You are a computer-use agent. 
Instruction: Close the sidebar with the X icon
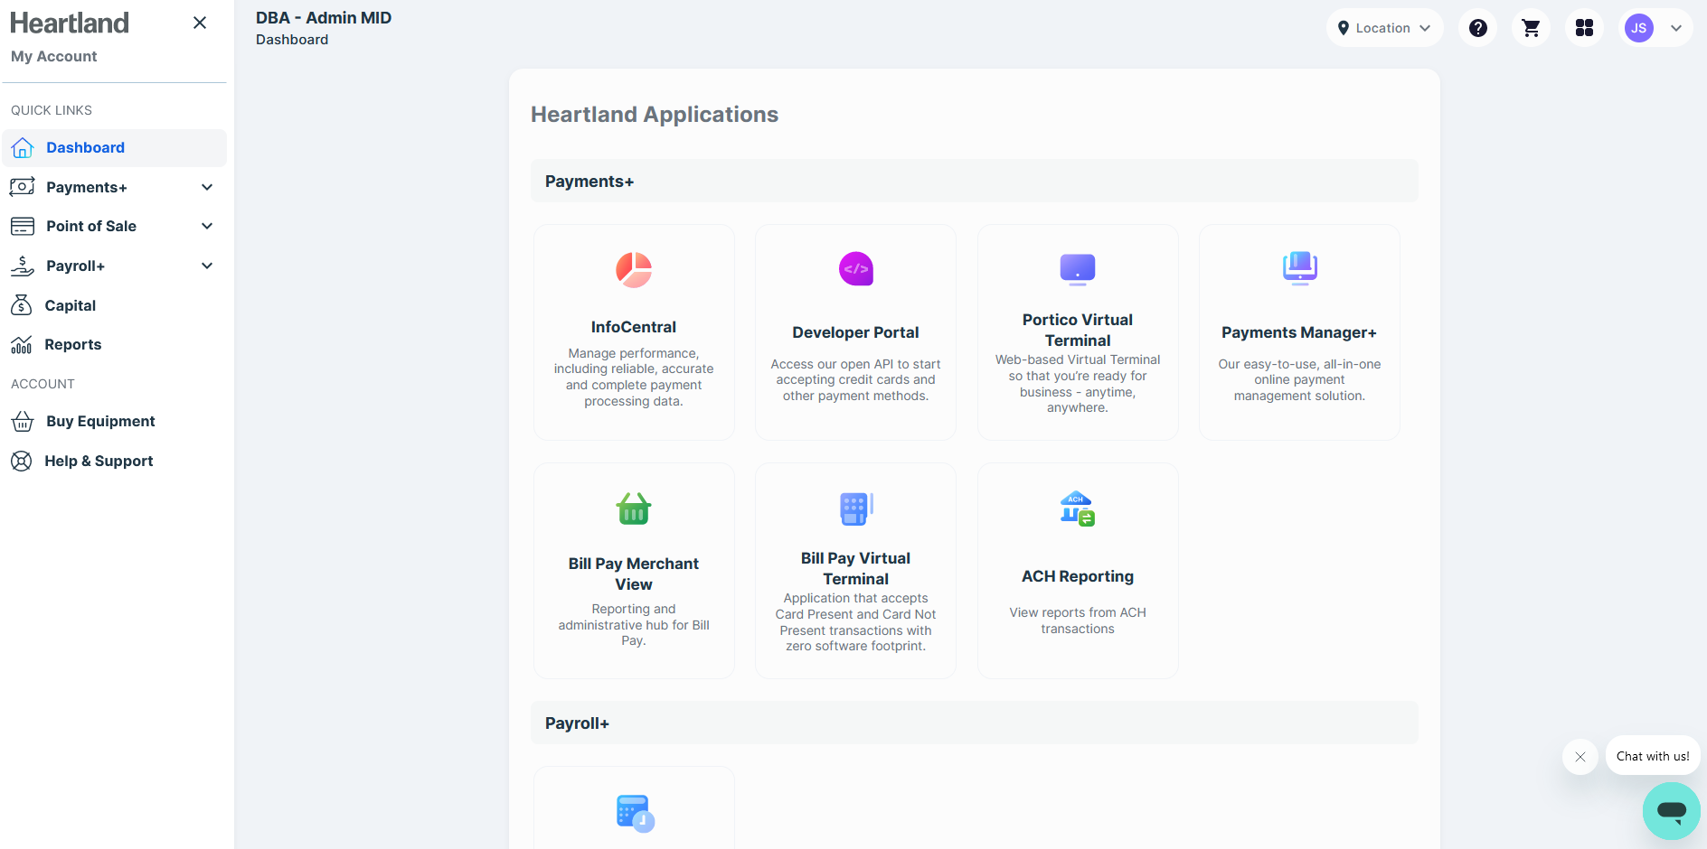pyautogui.click(x=200, y=23)
